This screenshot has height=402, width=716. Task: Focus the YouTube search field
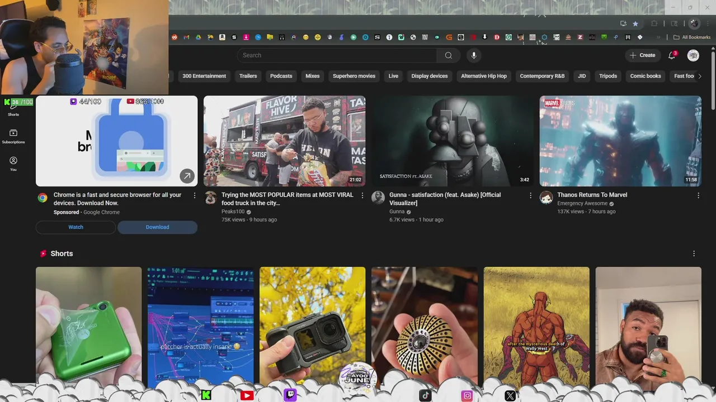(337, 55)
